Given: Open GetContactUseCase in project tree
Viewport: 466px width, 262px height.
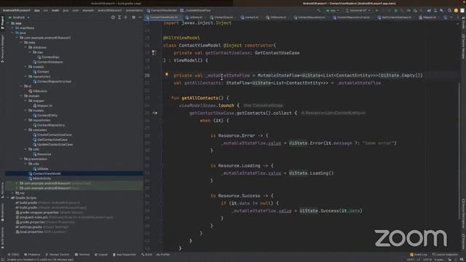Looking at the screenshot, I should [50, 139].
